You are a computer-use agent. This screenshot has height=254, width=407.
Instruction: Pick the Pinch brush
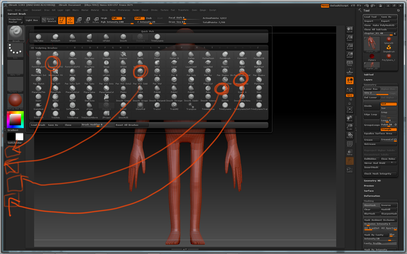coord(174,81)
